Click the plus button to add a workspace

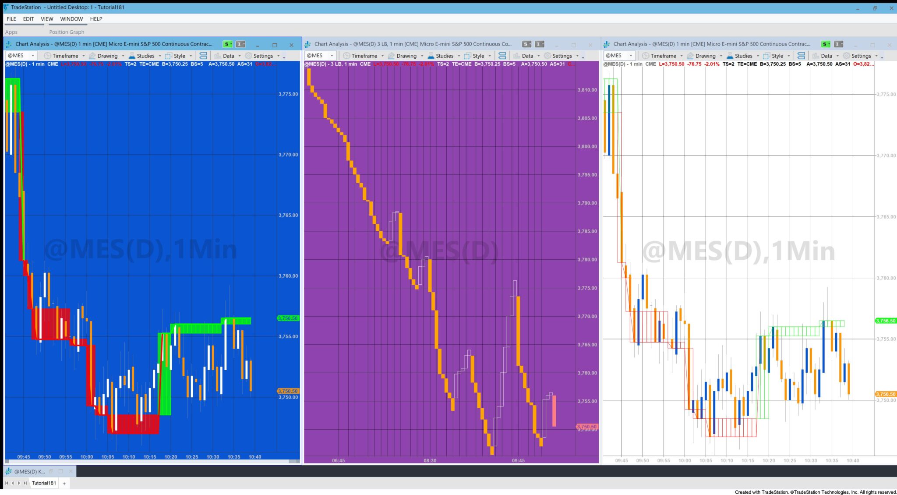(64, 483)
